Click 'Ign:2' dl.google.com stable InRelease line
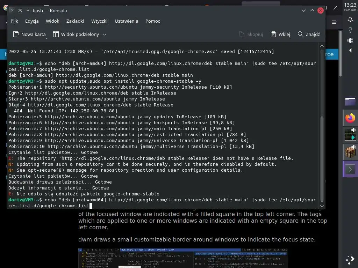Viewport: 358px width, 268px height. click(92, 93)
